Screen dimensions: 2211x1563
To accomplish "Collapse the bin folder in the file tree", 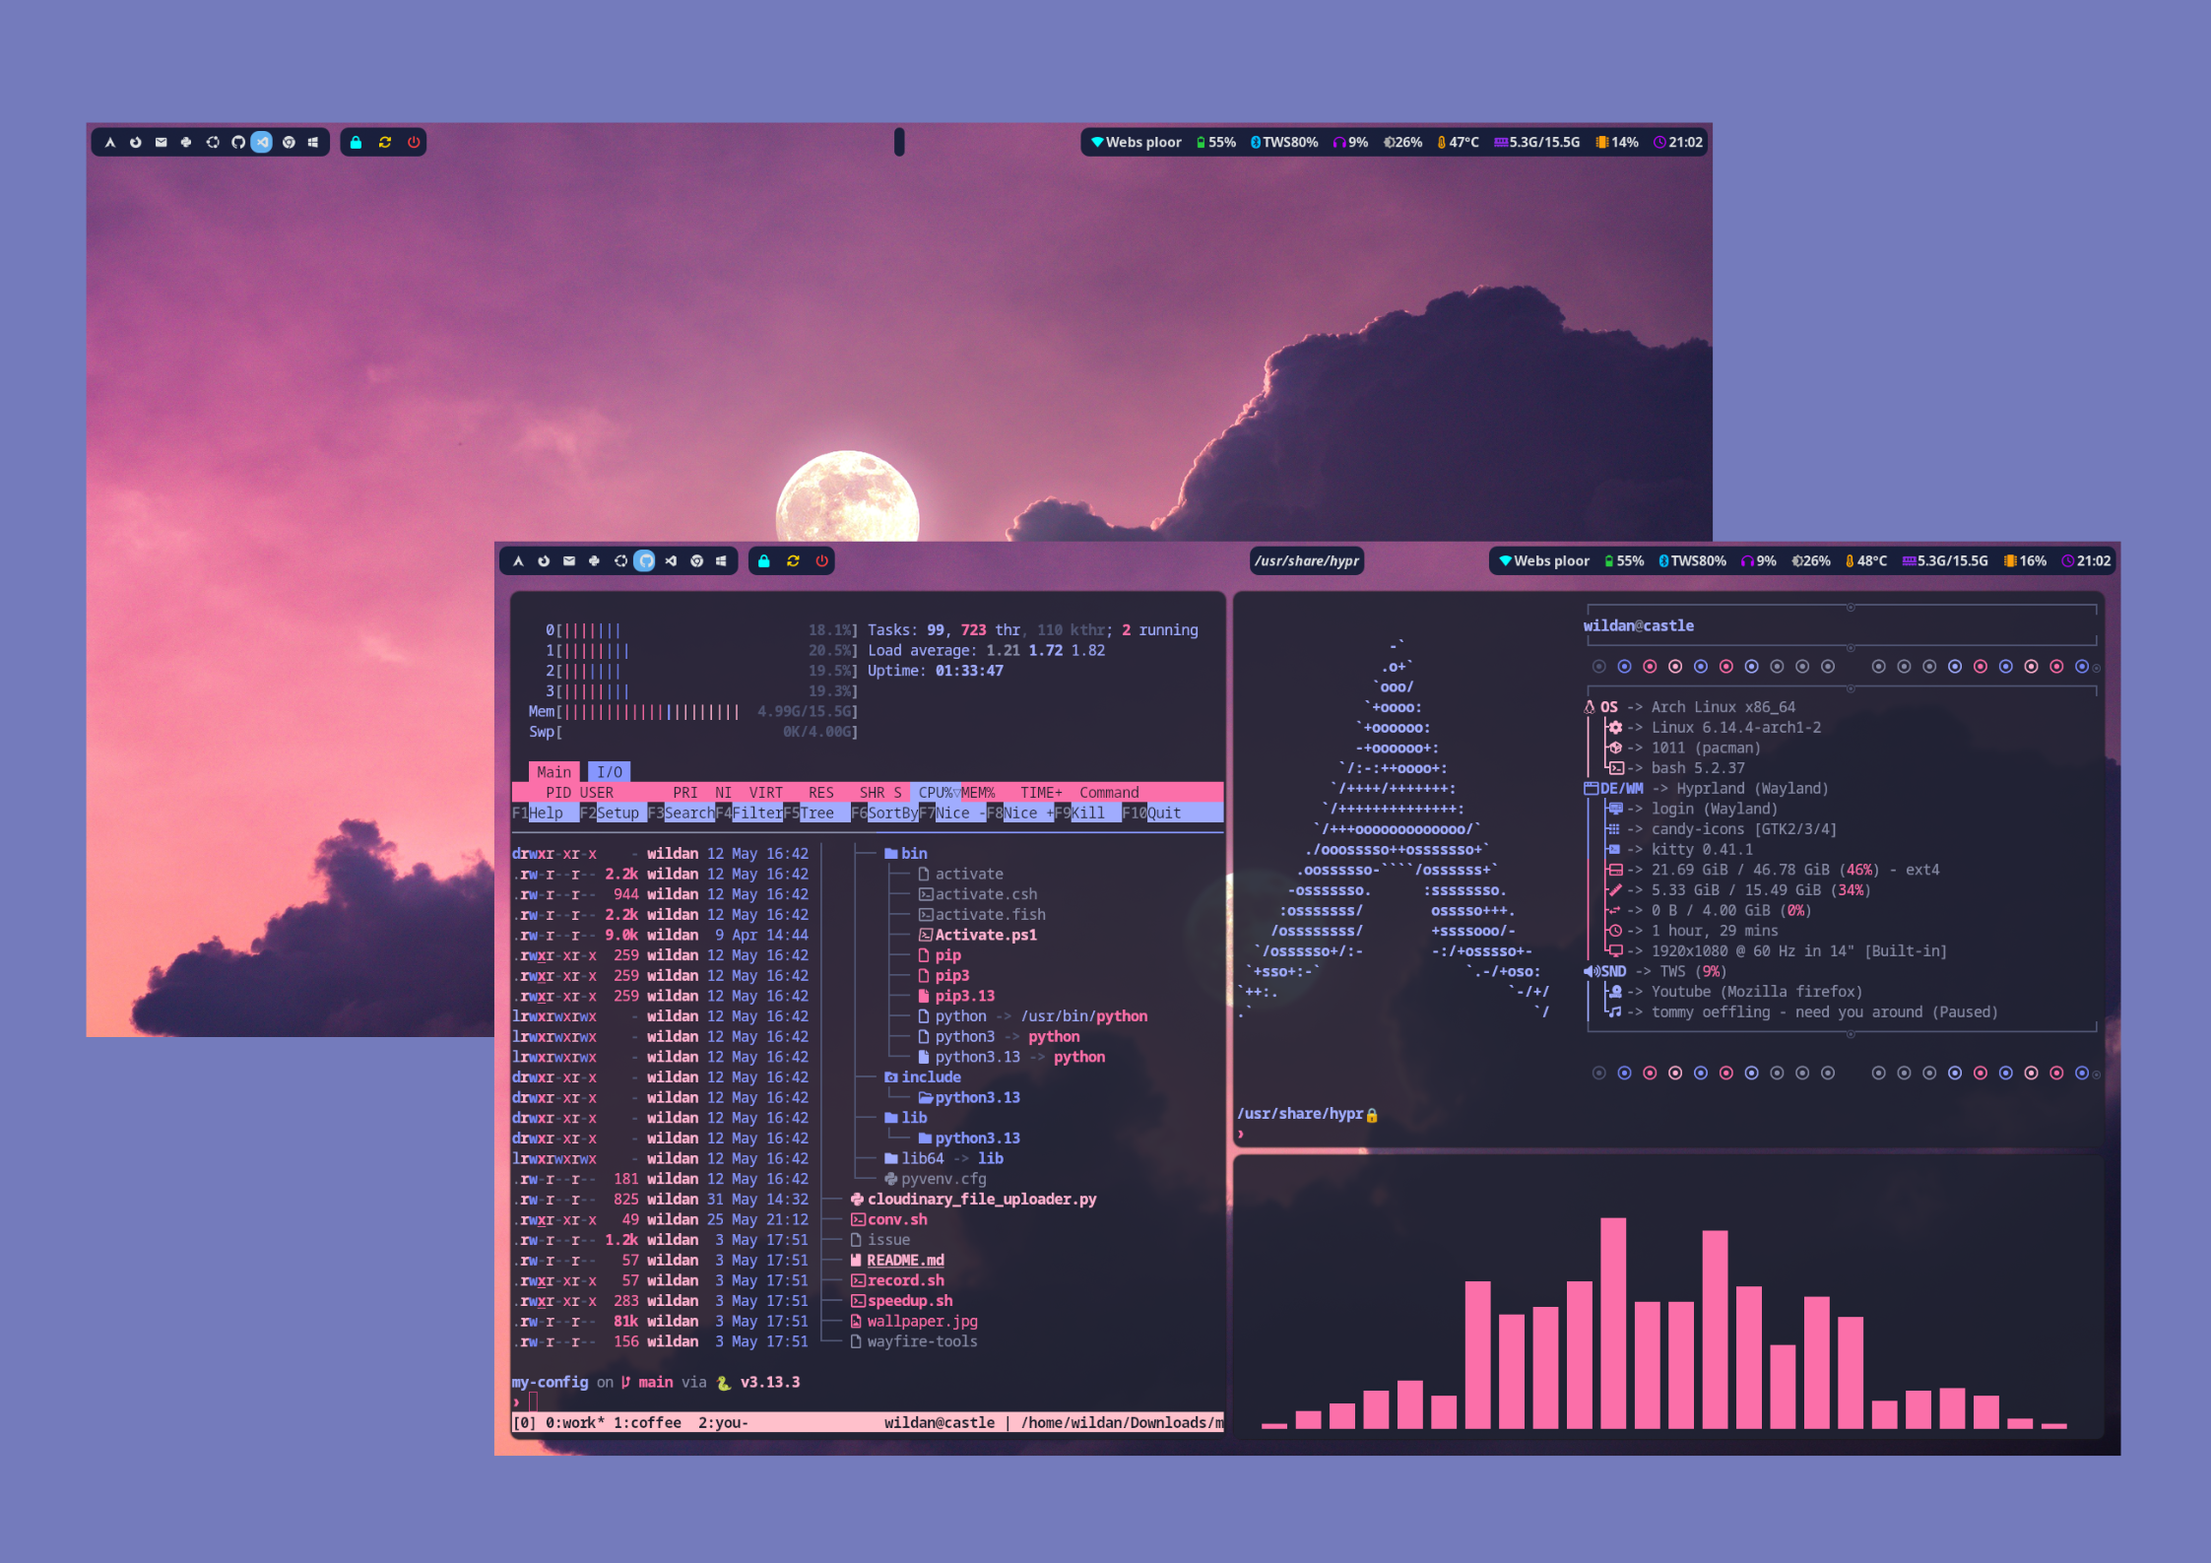I will click(910, 853).
